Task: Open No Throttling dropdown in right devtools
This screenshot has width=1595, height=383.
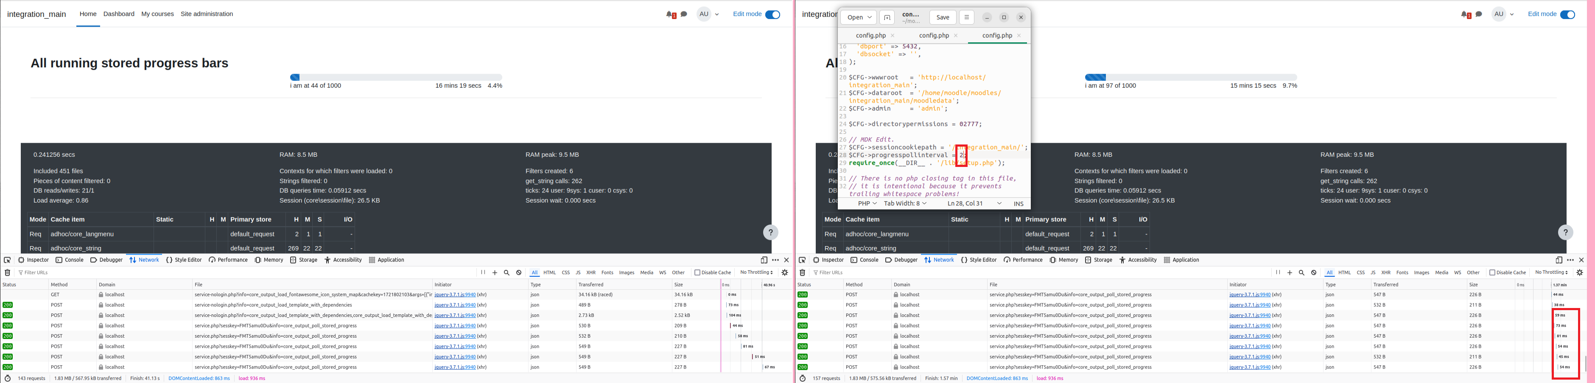Action: click(x=1551, y=273)
